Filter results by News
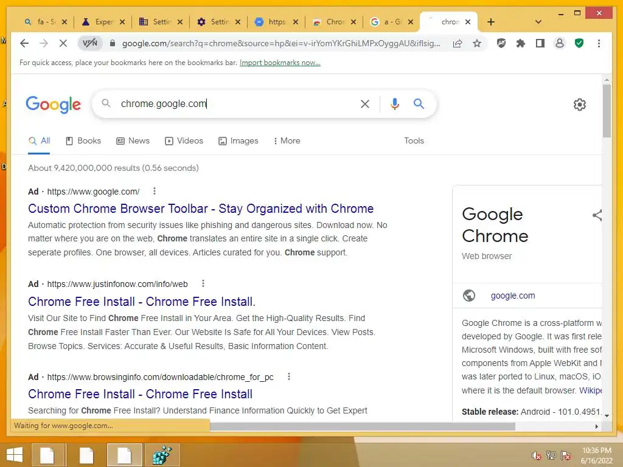Viewport: 623px width, 467px height. [133, 140]
